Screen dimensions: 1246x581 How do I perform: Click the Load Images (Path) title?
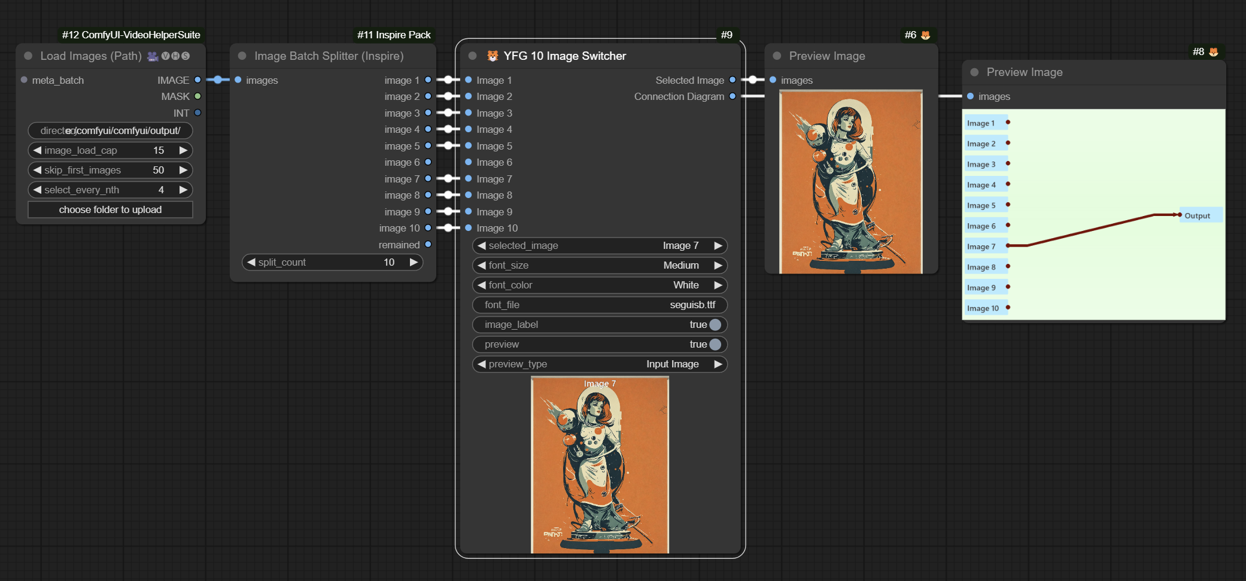pos(91,56)
